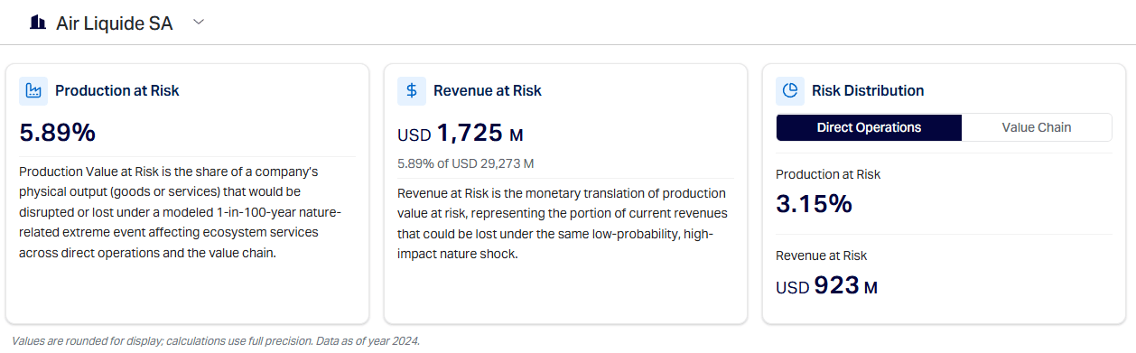Image resolution: width=1136 pixels, height=353 pixels.
Task: Click the USD 1,725 M revenue value
Action: [x=461, y=134]
